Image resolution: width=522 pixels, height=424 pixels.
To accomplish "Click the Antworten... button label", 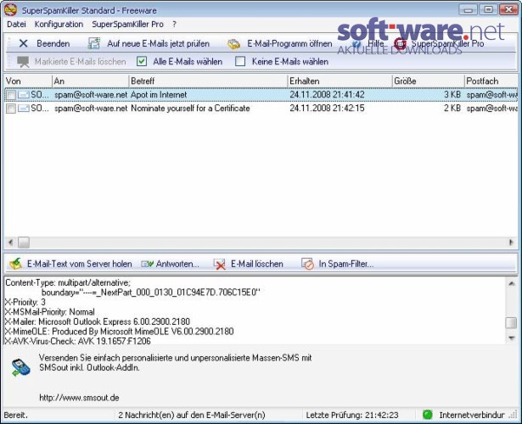I will [x=177, y=264].
